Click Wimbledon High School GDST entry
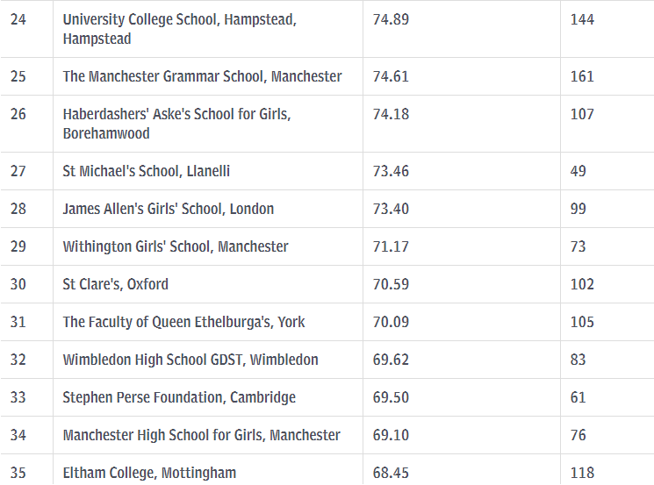 tap(190, 360)
